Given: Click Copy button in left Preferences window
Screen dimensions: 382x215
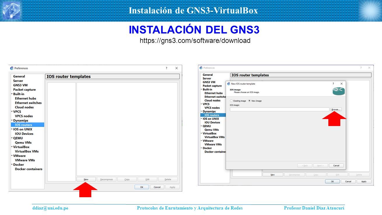Looking at the screenshot, I should (127, 179).
